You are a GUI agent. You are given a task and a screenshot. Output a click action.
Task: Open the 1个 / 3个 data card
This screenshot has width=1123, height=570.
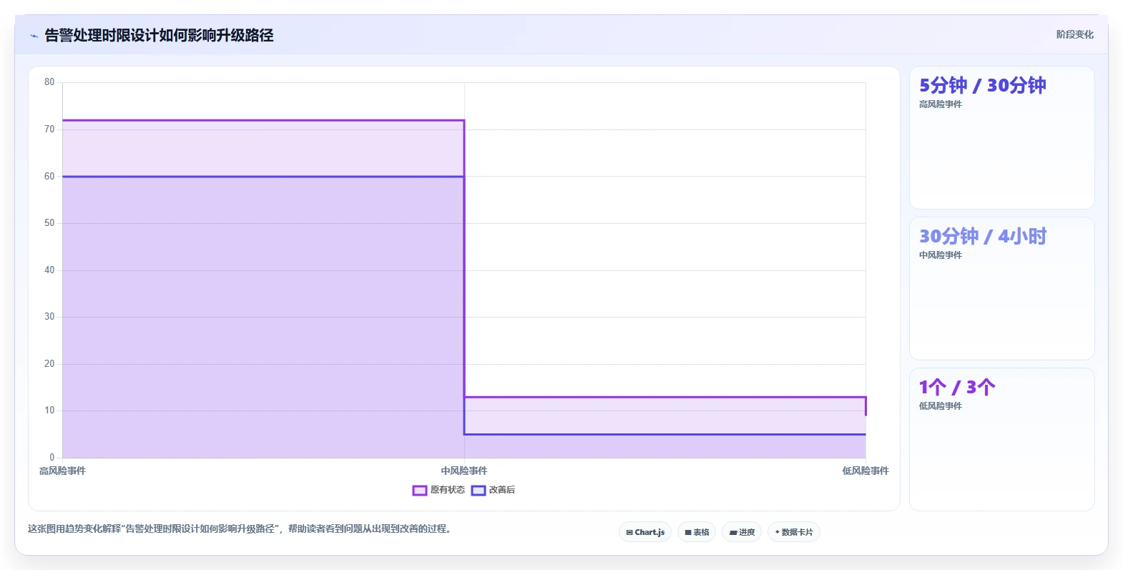coord(1001,440)
